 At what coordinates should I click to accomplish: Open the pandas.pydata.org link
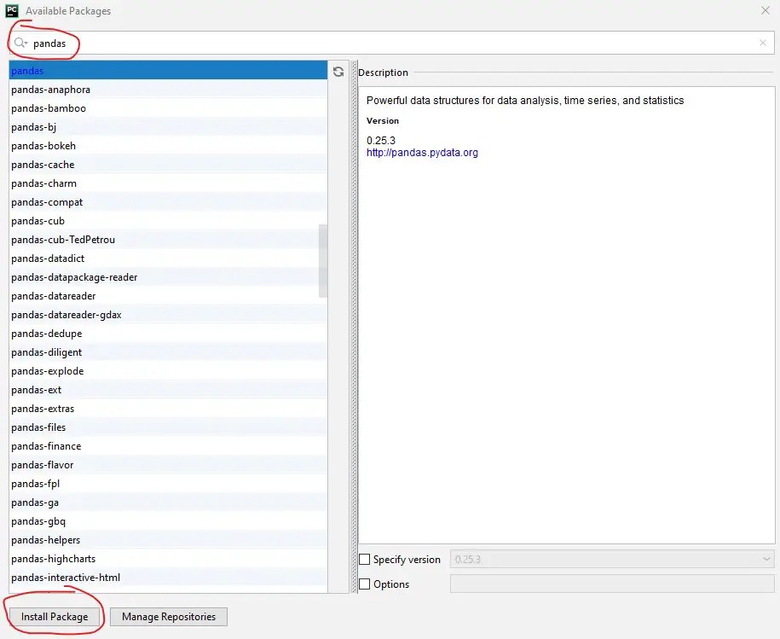pyautogui.click(x=422, y=153)
